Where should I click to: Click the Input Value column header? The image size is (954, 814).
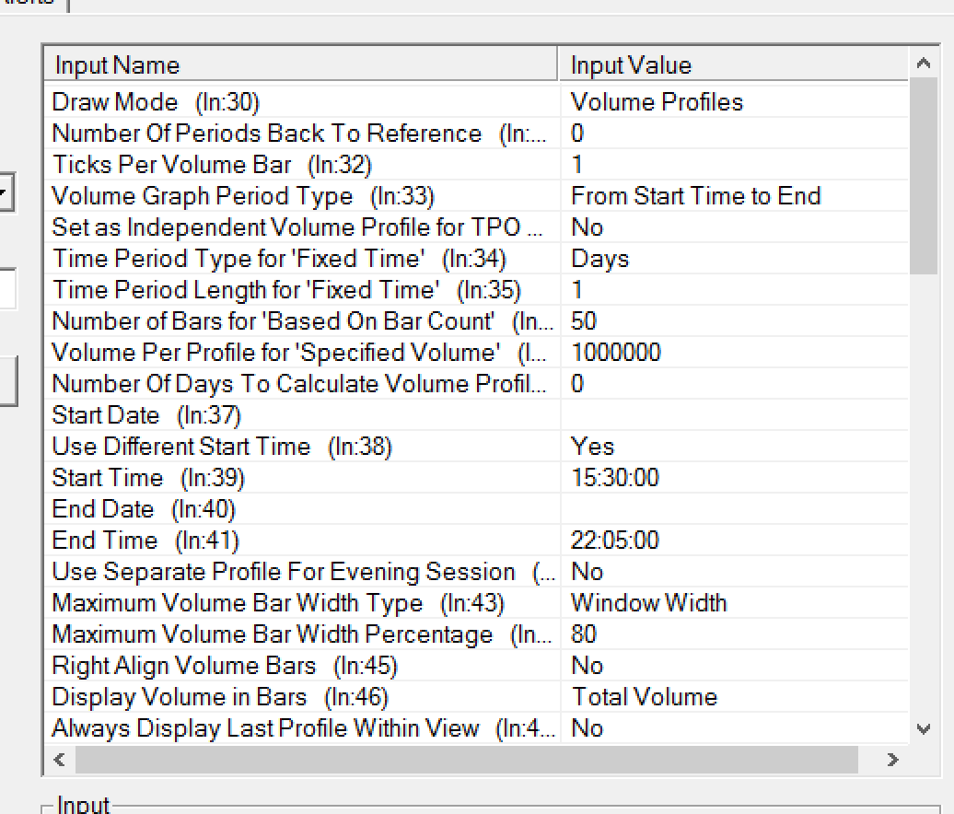[x=734, y=65]
